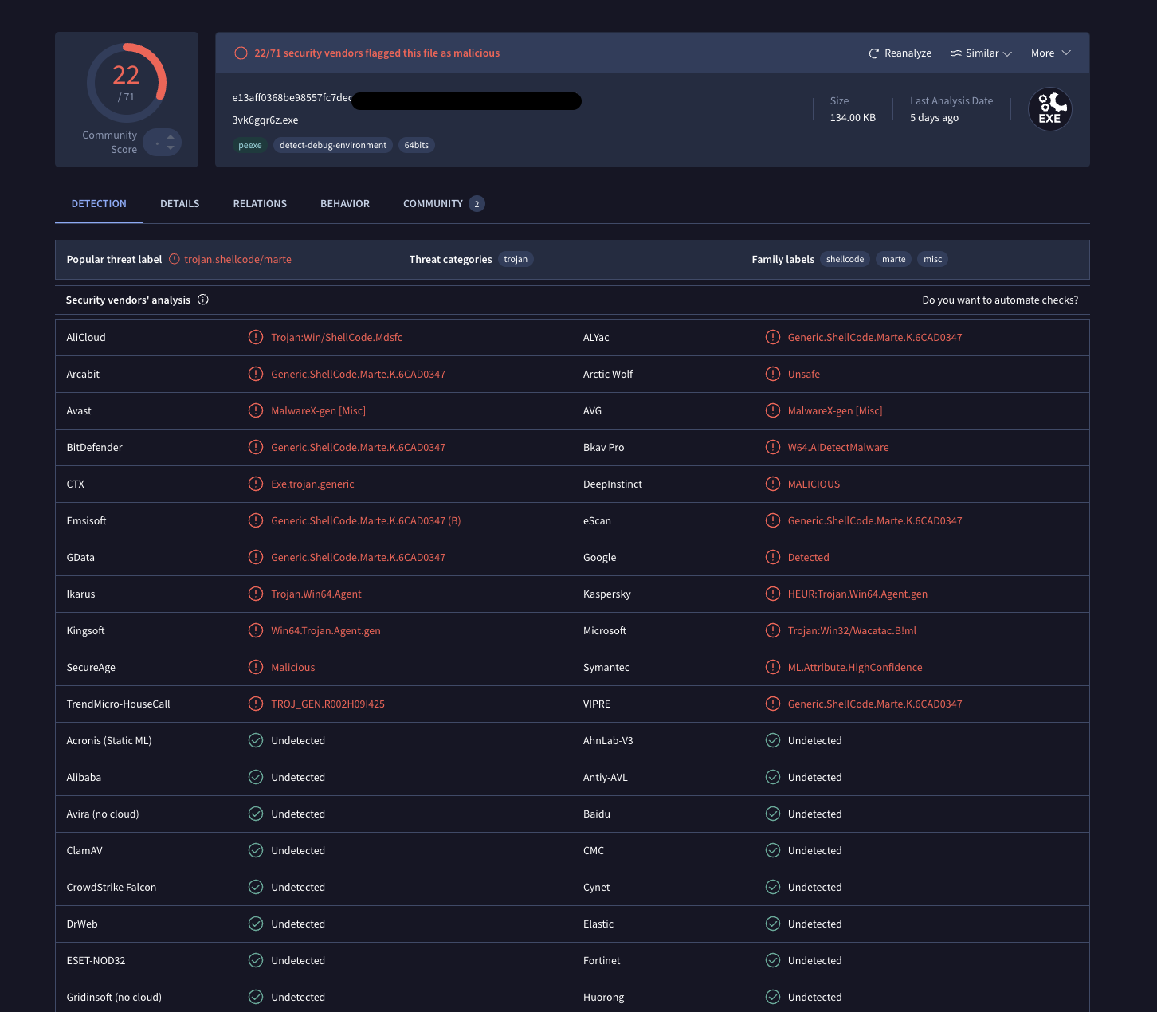The image size is (1157, 1012).
Task: Click the community badge count 2
Action: (477, 204)
